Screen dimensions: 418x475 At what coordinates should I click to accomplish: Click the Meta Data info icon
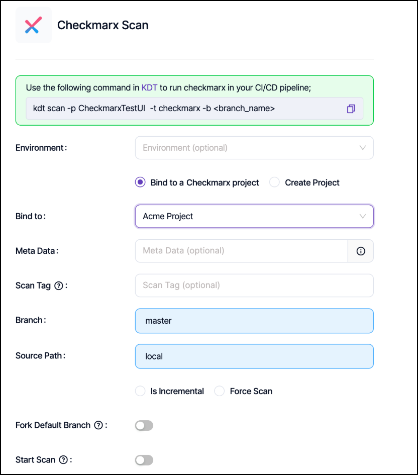[x=361, y=251]
